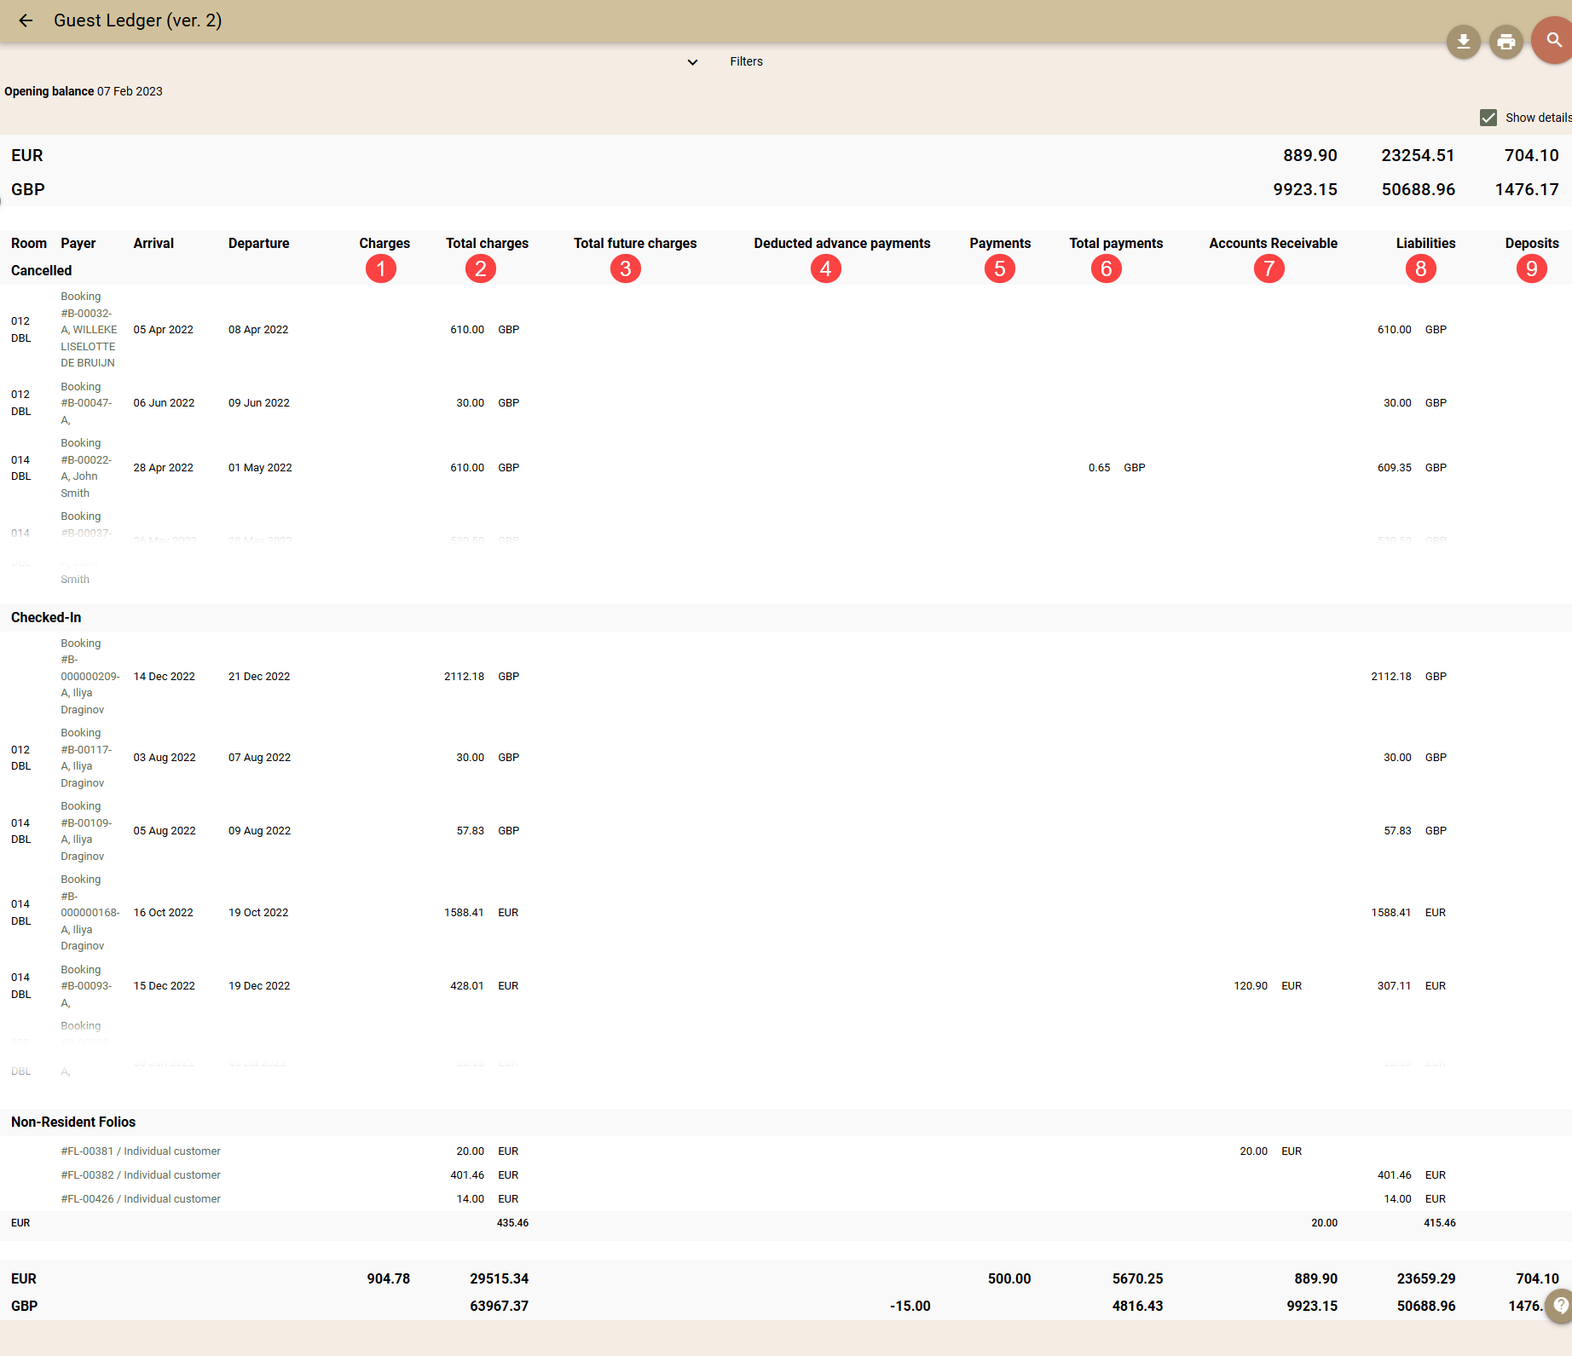Click arrival date 05 Apr 2022
Screen dimensions: 1572x1356
(x=163, y=330)
